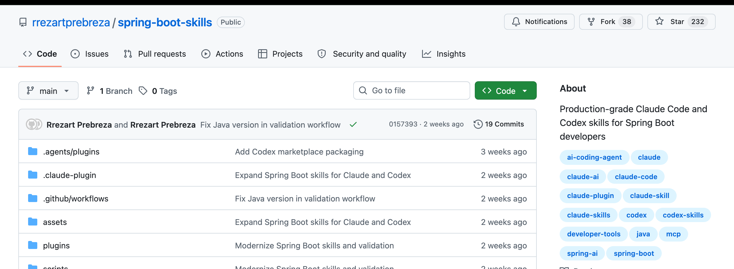Select the claude-plugin topic tag
The image size is (734, 269).
[x=590, y=196]
